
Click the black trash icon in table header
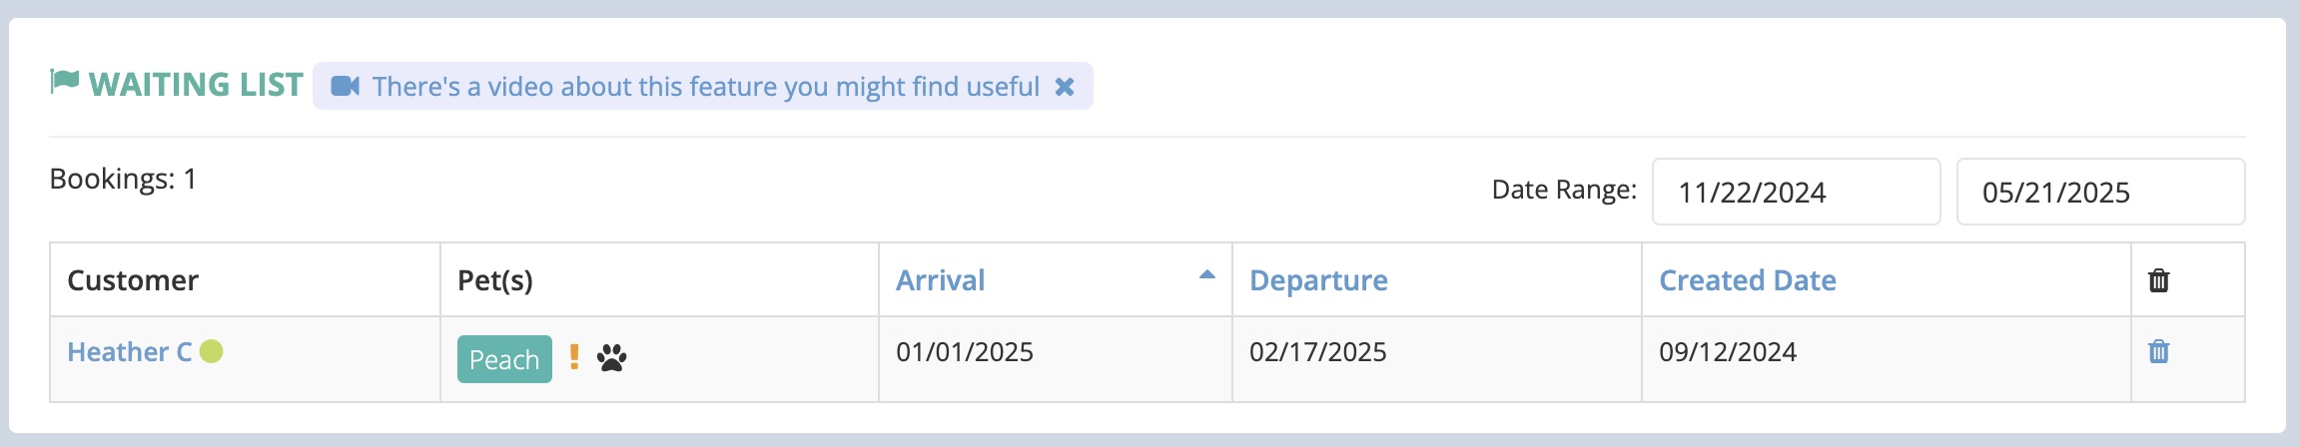(x=2158, y=280)
